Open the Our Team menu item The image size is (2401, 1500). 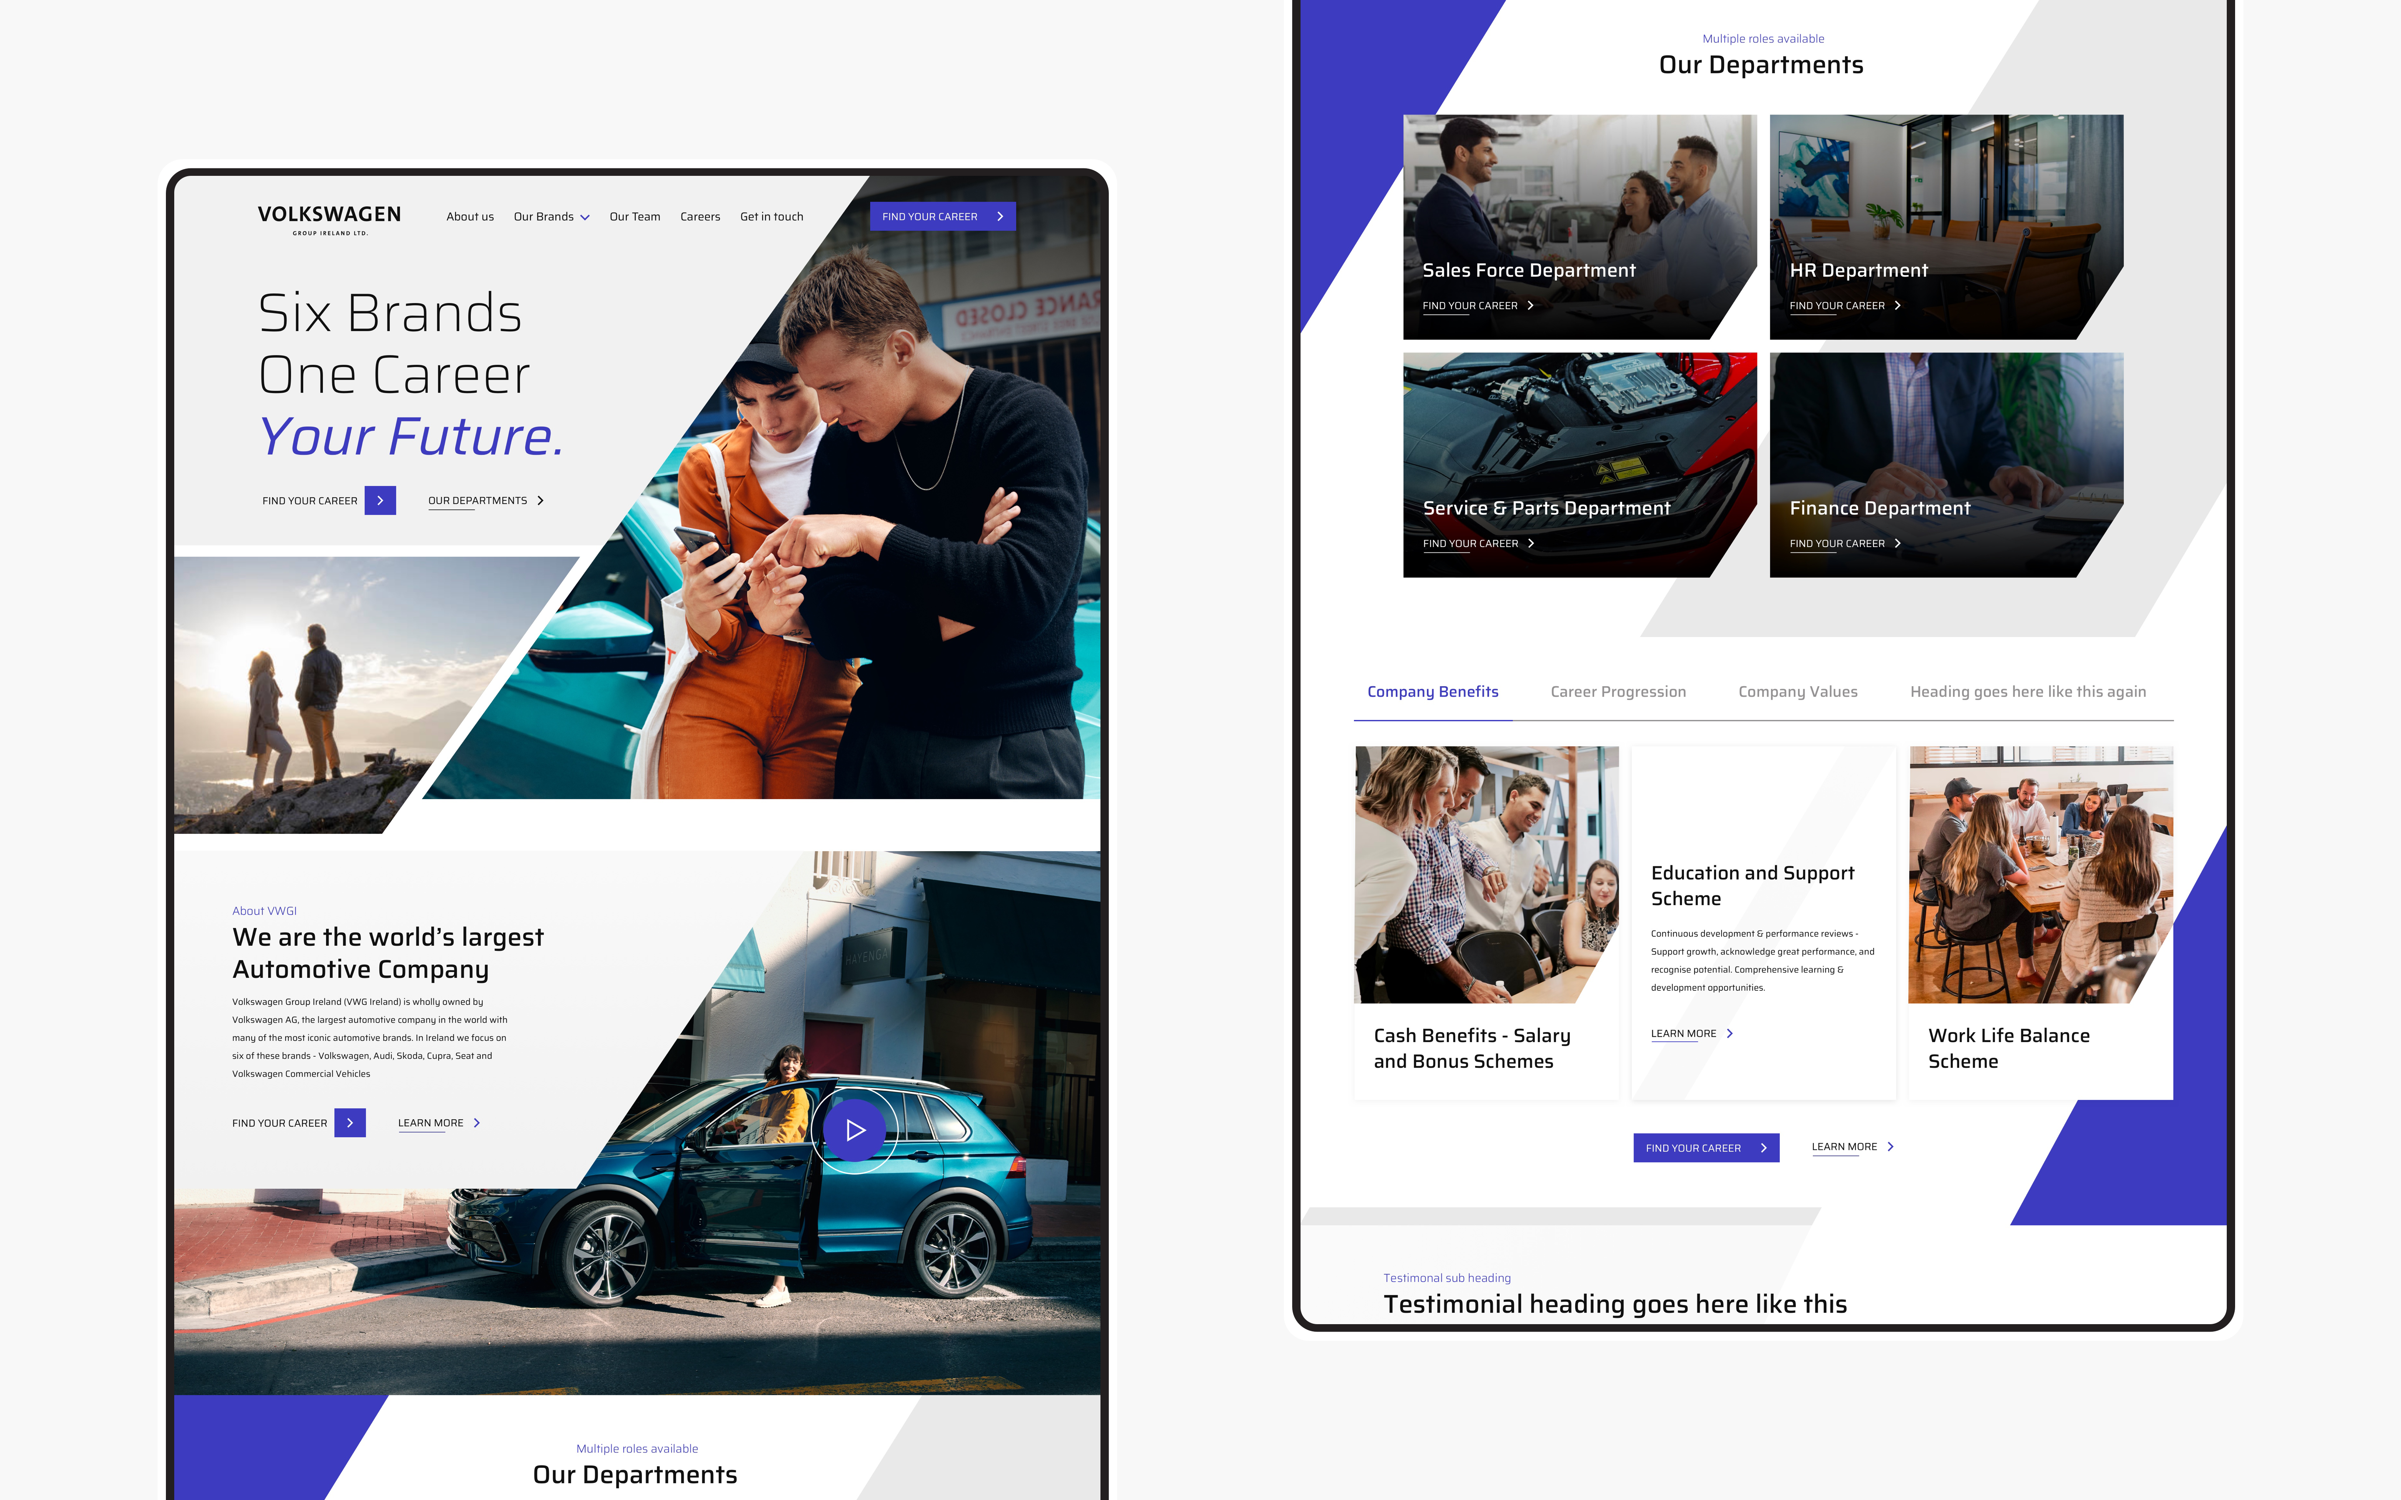634,216
